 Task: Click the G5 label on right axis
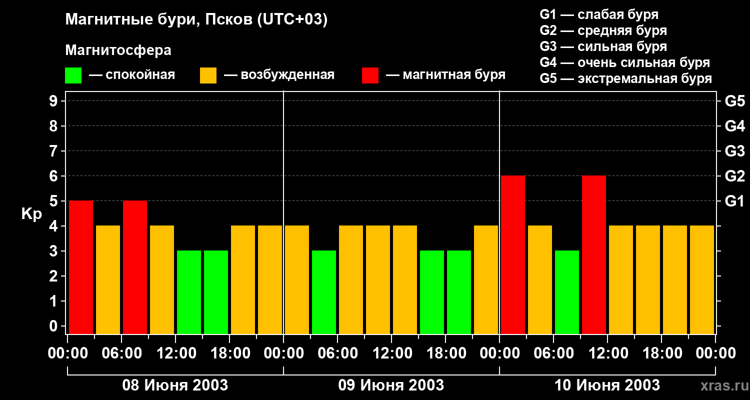(x=734, y=101)
